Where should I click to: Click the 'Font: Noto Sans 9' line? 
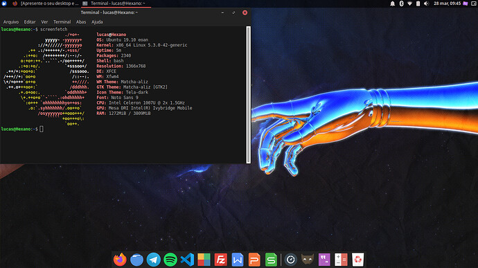coord(117,98)
